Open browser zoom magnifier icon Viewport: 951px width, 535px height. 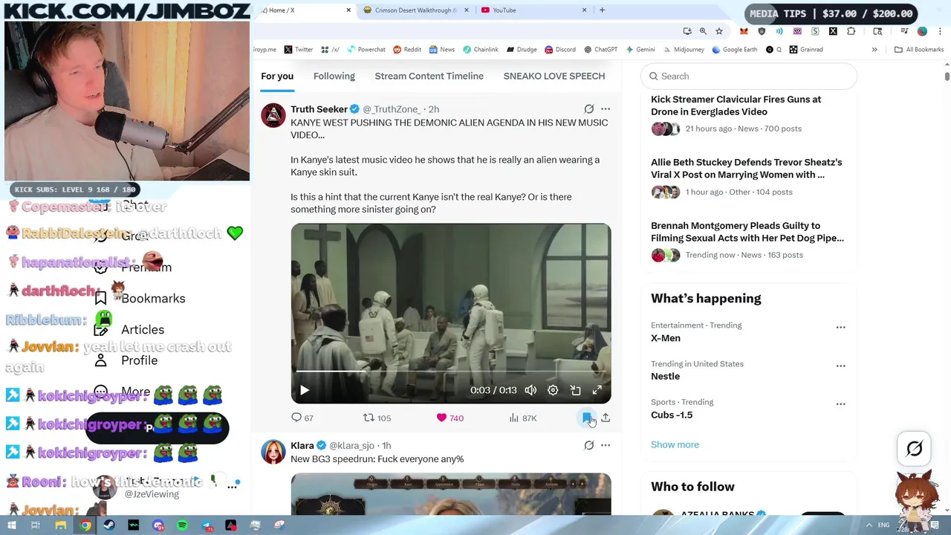[x=703, y=31]
